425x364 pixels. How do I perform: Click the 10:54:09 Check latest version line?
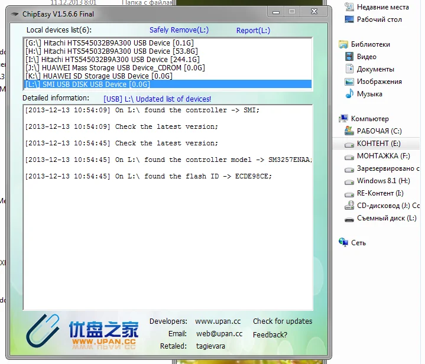(x=121, y=126)
